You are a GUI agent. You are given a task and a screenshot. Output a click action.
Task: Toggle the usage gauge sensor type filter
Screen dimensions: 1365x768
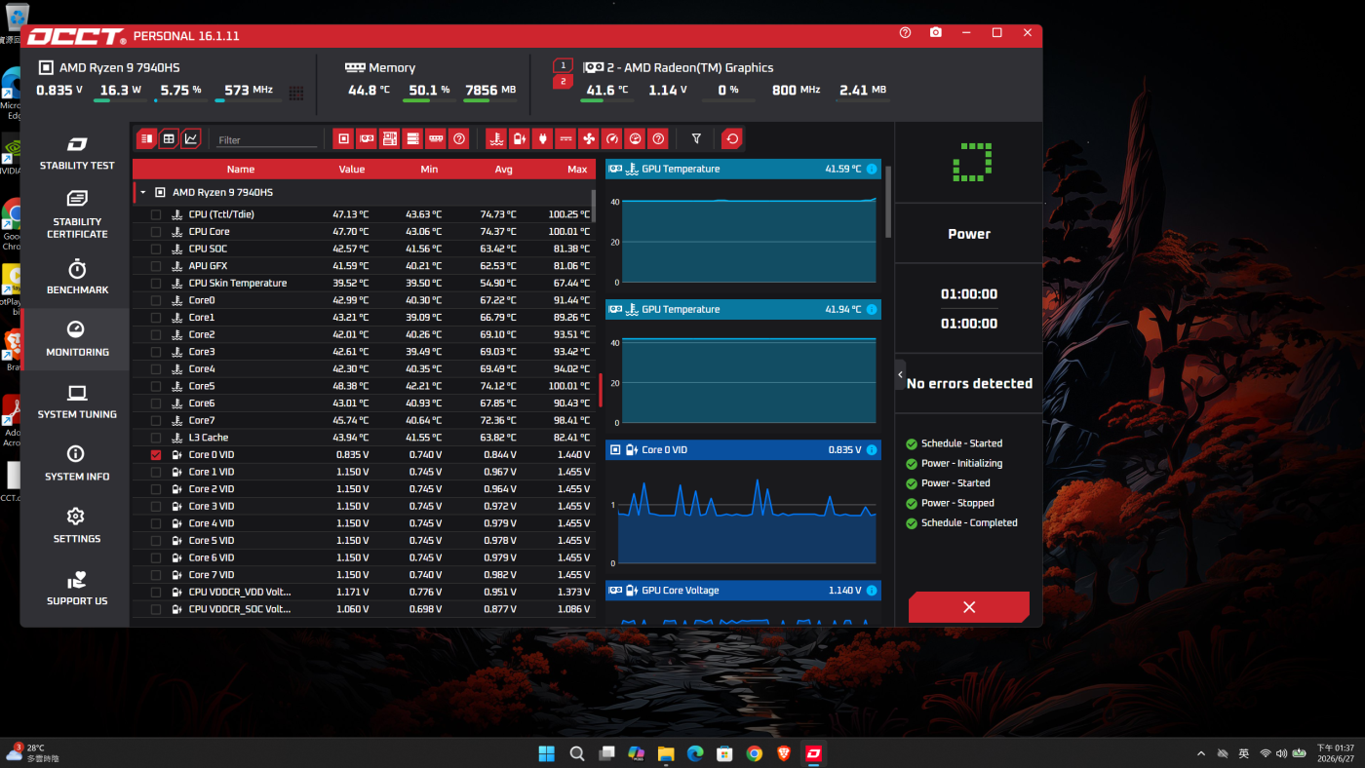(x=636, y=139)
